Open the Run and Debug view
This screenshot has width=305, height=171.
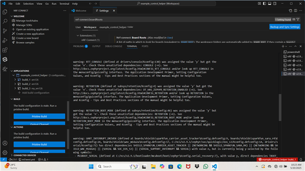tap(5, 40)
